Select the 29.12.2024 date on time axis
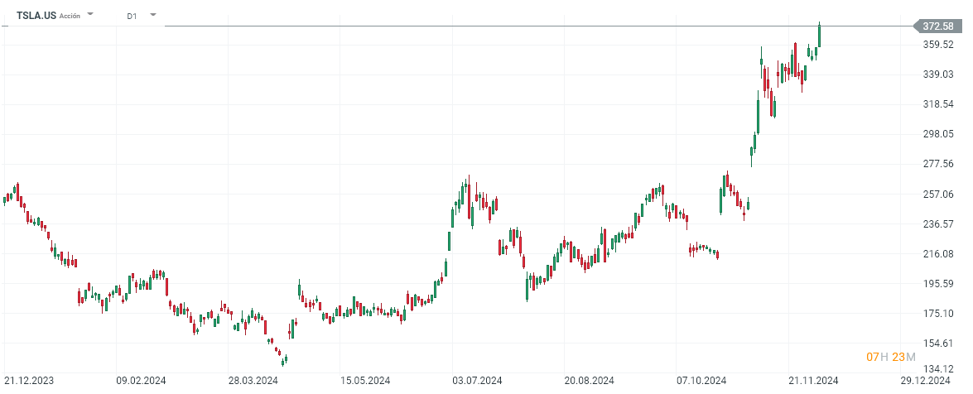 [x=925, y=381]
